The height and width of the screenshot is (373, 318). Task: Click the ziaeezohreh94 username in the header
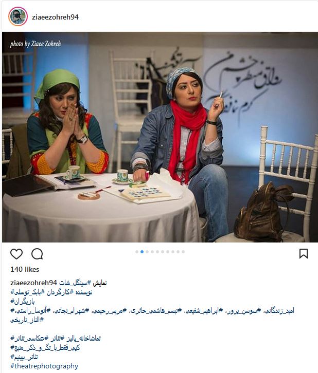(x=55, y=17)
